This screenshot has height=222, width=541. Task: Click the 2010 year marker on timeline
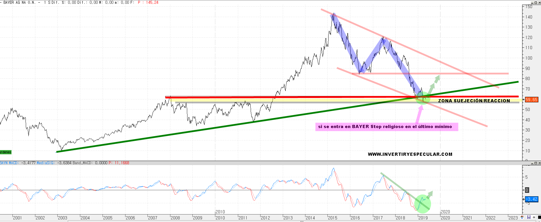[220, 212]
